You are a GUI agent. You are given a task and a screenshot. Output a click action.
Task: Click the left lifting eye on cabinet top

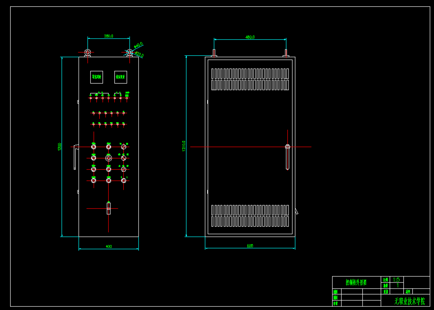click(88, 52)
